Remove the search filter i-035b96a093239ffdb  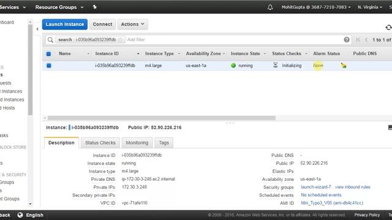[x=120, y=40]
